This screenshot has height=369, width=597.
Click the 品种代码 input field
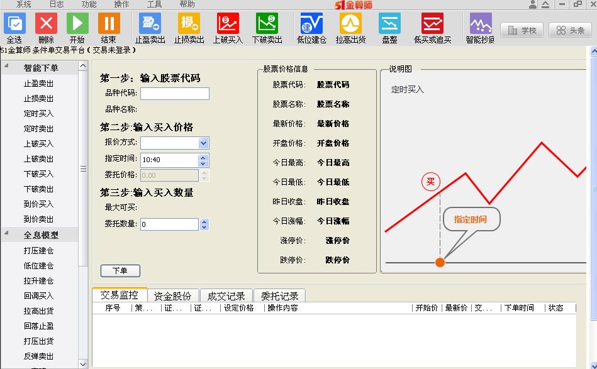[174, 94]
